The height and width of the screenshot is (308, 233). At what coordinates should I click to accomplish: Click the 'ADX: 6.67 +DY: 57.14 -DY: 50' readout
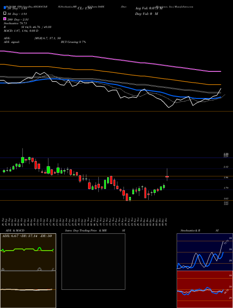(x=27, y=236)
